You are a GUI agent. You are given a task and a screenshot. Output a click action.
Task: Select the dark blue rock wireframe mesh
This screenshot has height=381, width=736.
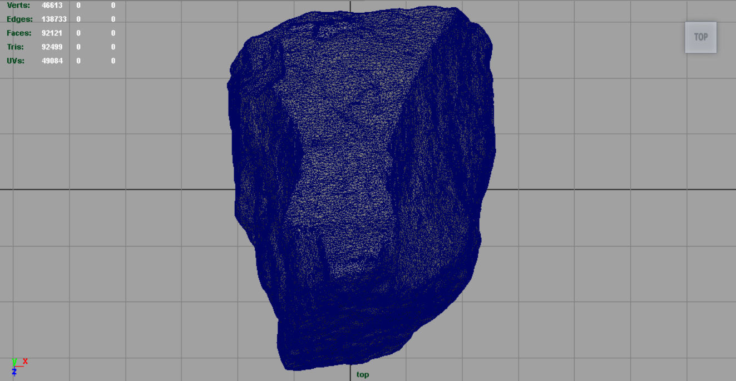click(x=362, y=188)
